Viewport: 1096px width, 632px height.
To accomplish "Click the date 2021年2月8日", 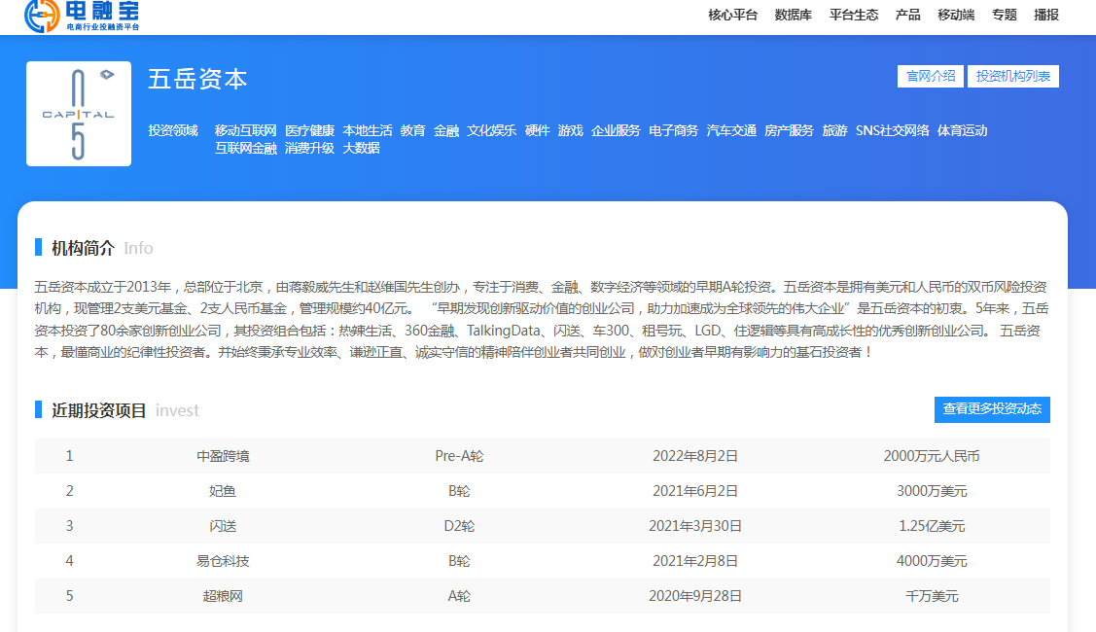I will 695,561.
